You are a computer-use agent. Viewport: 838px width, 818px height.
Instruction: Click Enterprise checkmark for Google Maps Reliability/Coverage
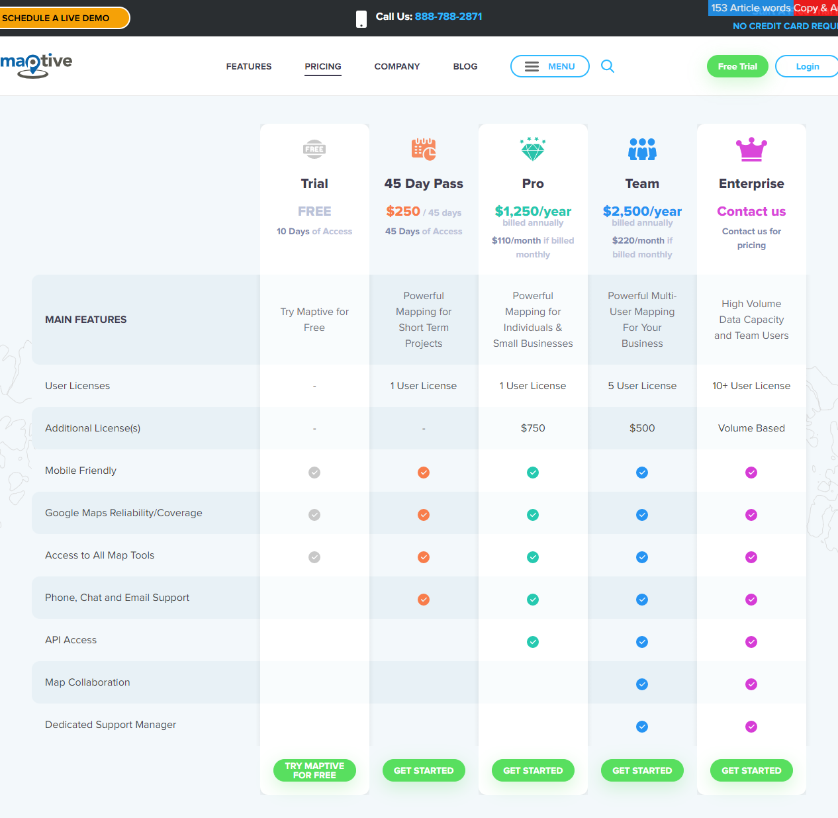(751, 515)
